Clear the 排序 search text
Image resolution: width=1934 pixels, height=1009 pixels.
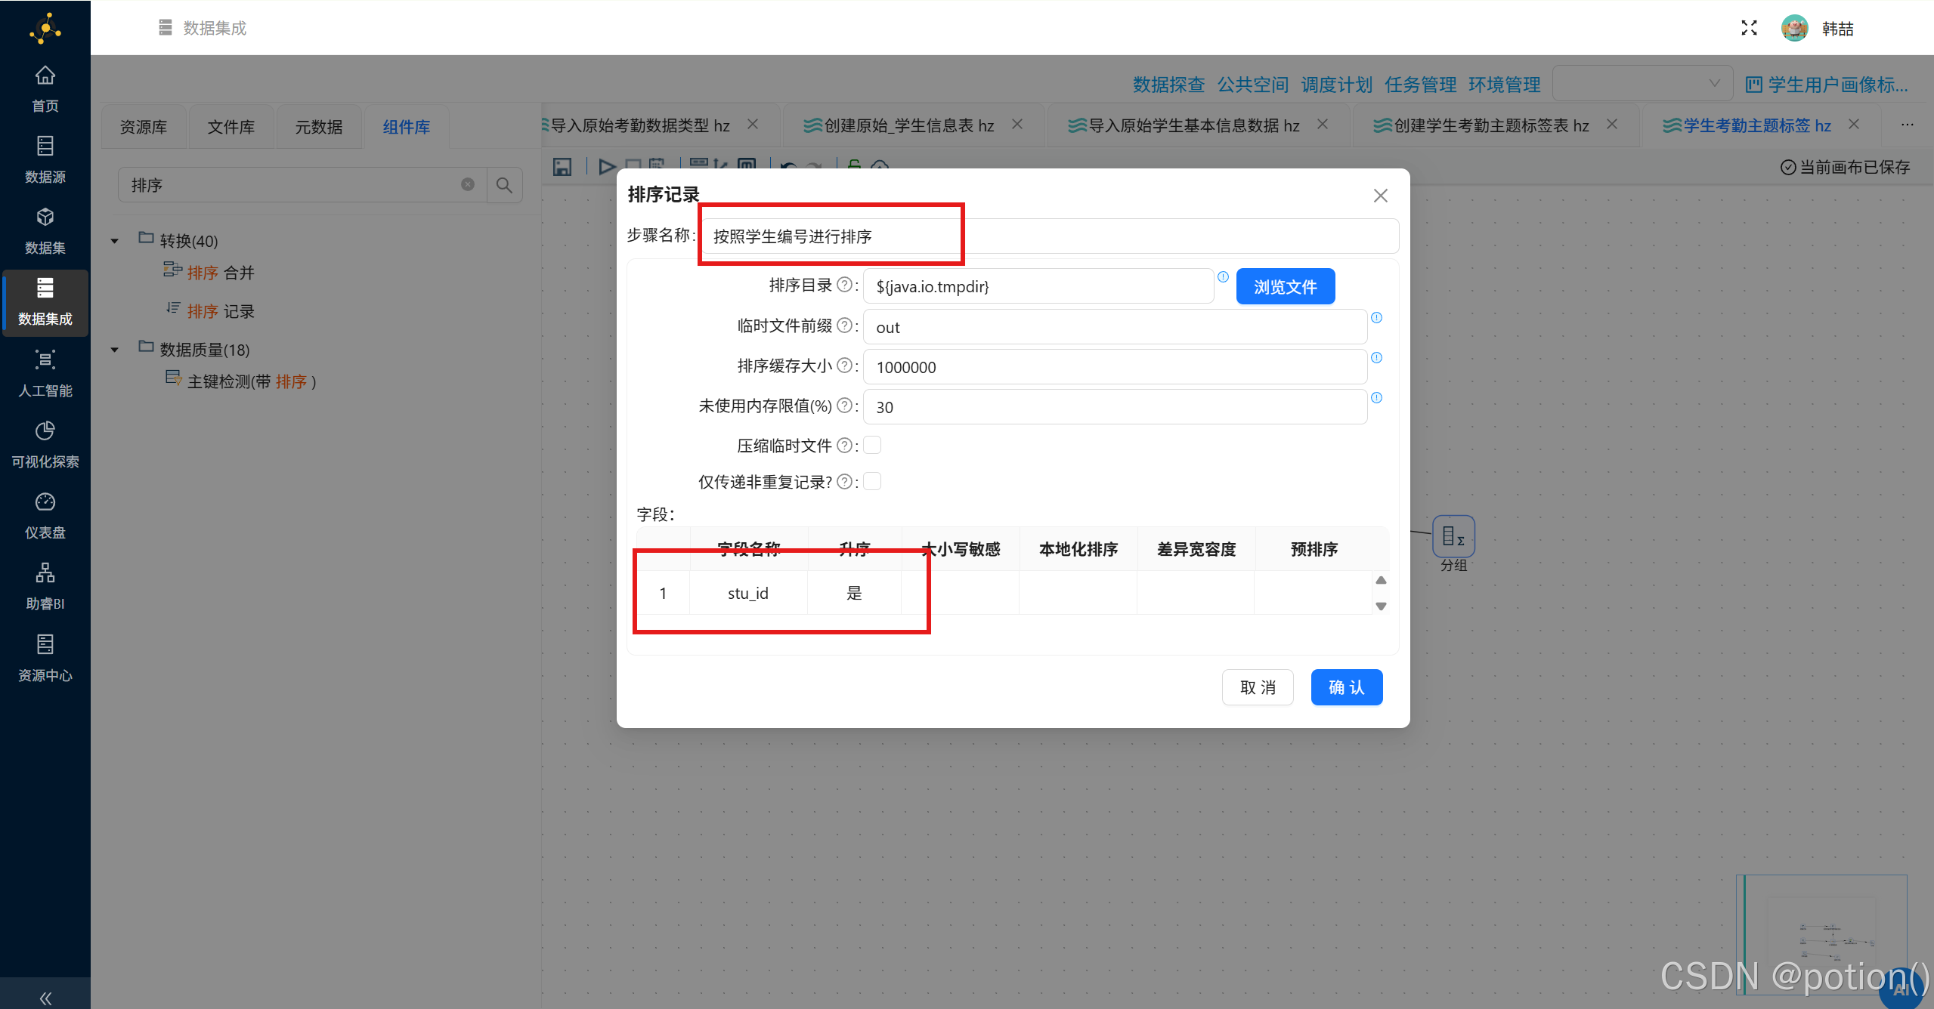(x=468, y=184)
